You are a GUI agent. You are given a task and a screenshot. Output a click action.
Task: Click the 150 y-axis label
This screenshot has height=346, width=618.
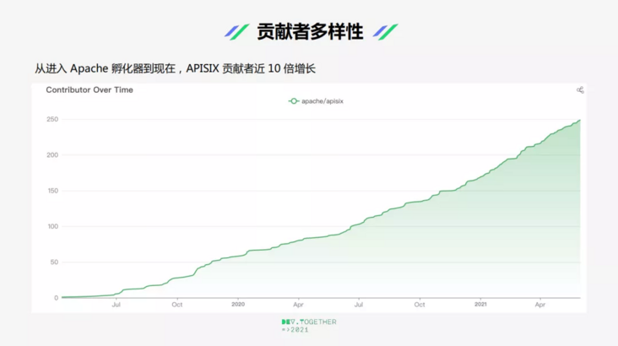pos(52,191)
